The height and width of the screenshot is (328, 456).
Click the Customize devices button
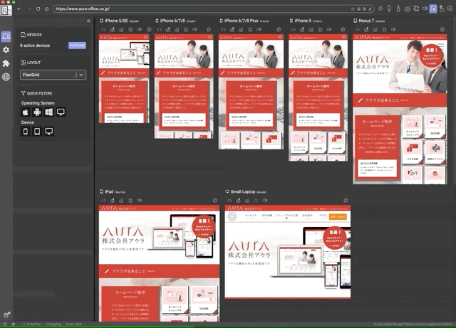[77, 45]
